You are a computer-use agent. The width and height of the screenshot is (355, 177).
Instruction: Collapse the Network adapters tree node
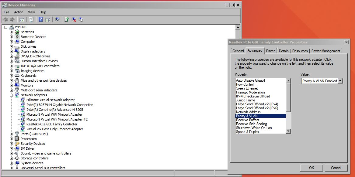(x=11, y=95)
